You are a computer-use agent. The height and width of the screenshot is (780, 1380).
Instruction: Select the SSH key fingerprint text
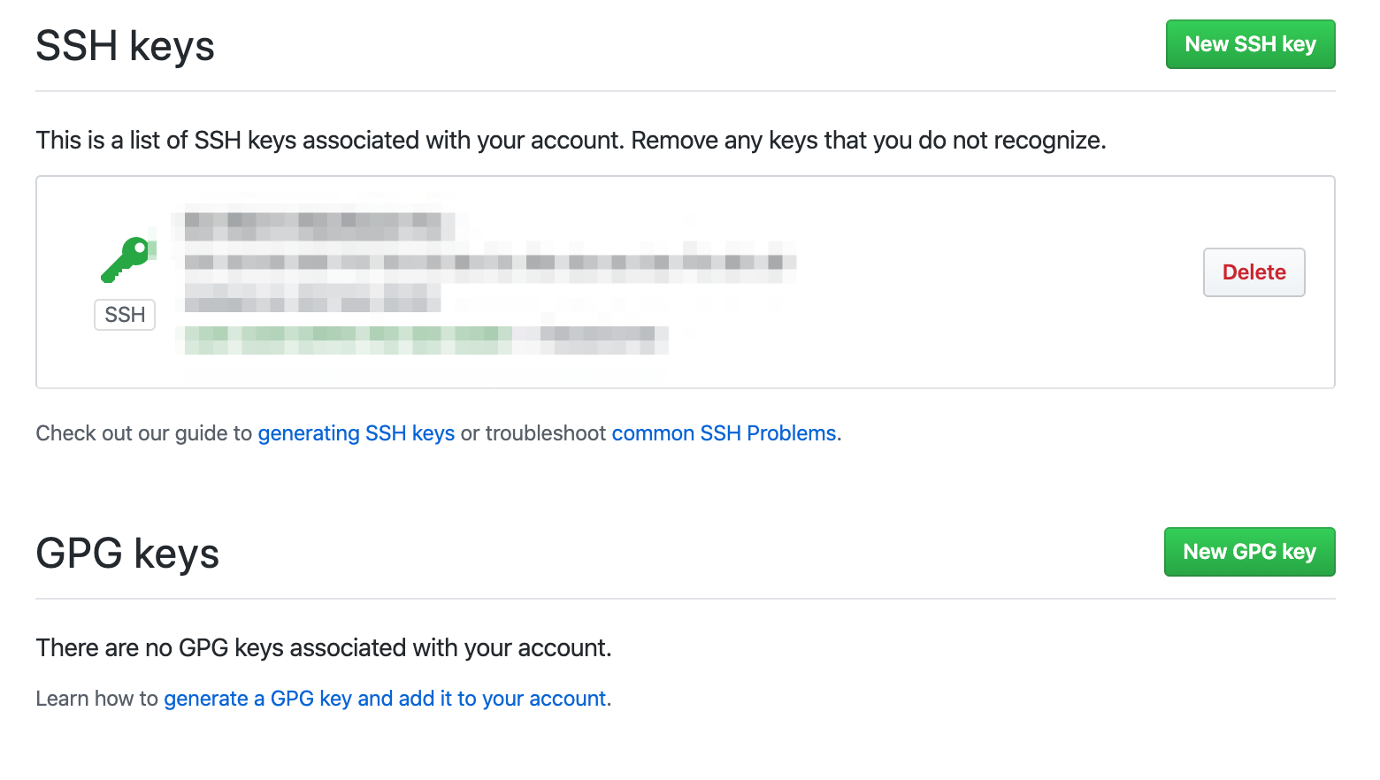tap(487, 262)
